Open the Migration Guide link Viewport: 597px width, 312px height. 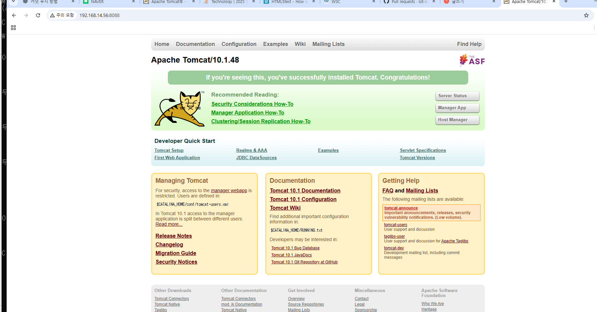pyautogui.click(x=176, y=253)
